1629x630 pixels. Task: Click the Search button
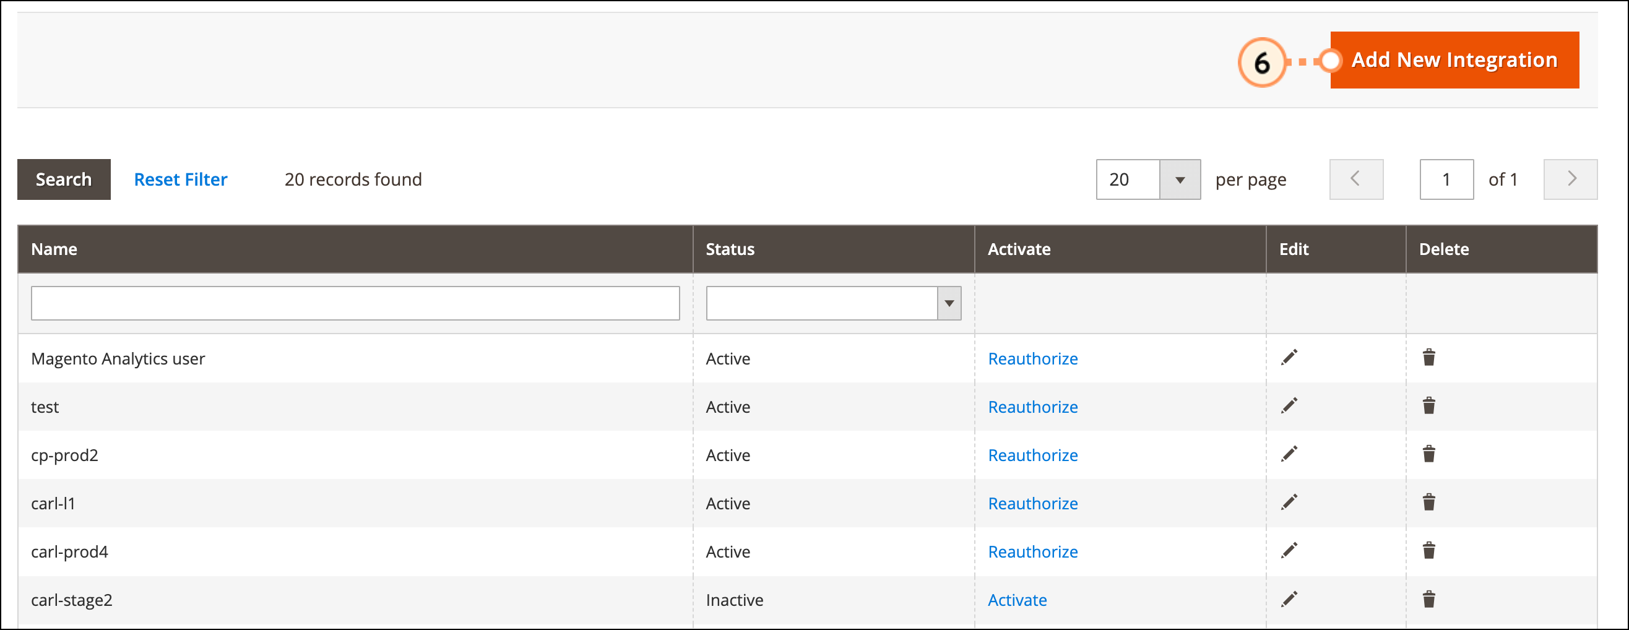click(x=64, y=179)
